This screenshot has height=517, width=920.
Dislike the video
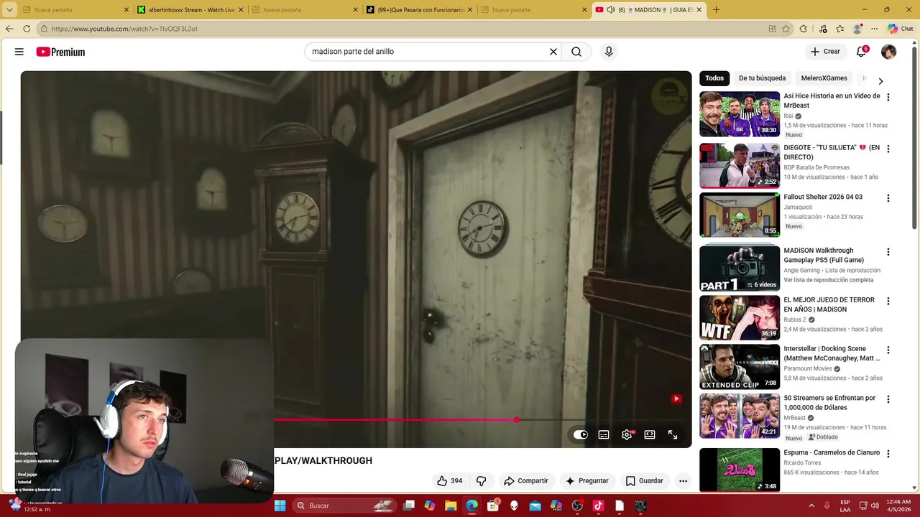point(482,481)
